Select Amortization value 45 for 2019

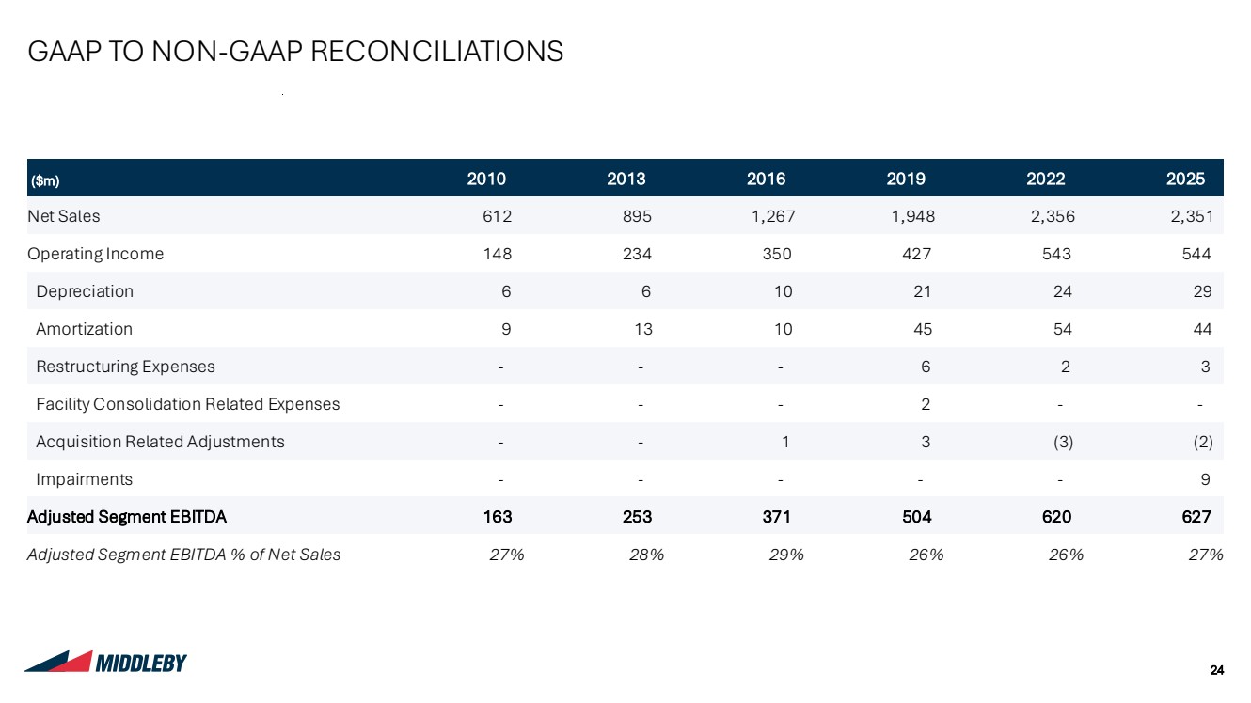(922, 329)
